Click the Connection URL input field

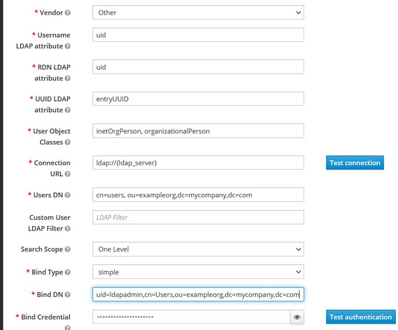(x=198, y=163)
